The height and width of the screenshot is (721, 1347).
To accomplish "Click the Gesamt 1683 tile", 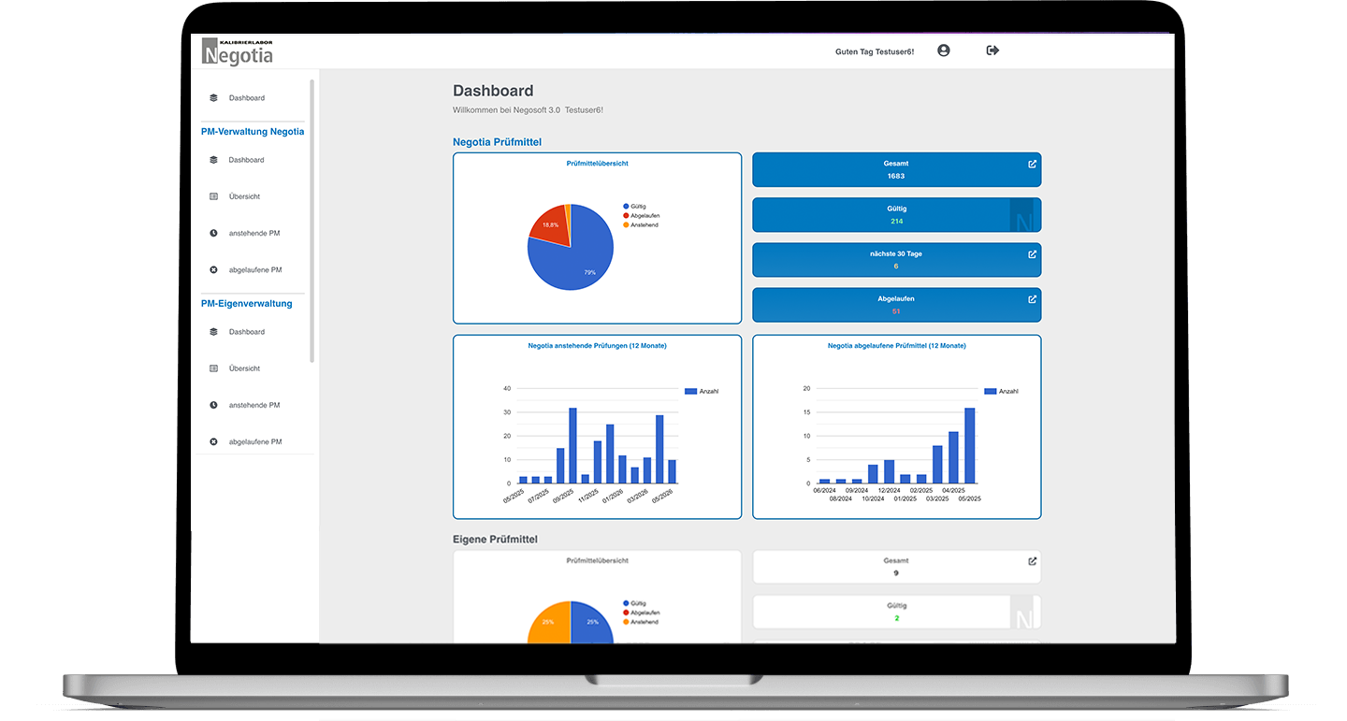I will [896, 169].
